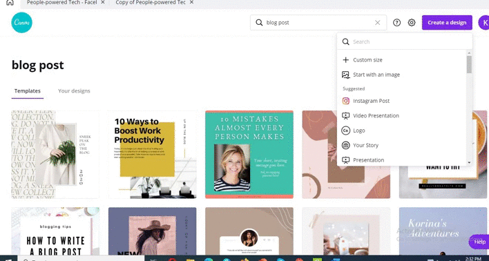Close the Copy of People-powered Tech tab
Viewport: 489px width, 261px height.
coord(191,2)
